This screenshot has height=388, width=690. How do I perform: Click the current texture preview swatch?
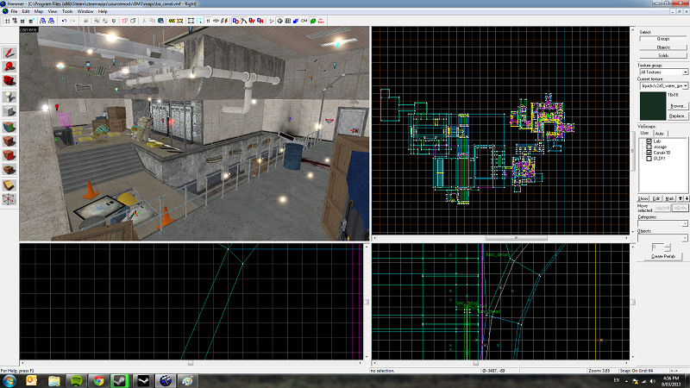[653, 106]
